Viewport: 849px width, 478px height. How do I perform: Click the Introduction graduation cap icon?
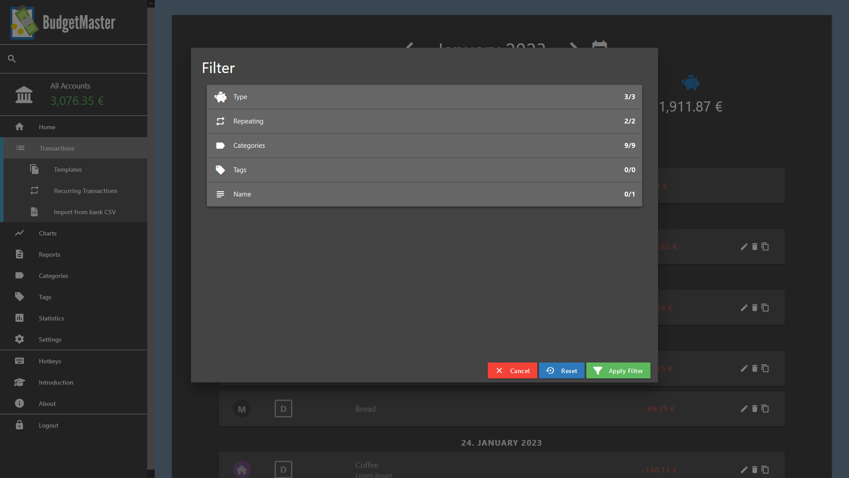pos(19,382)
